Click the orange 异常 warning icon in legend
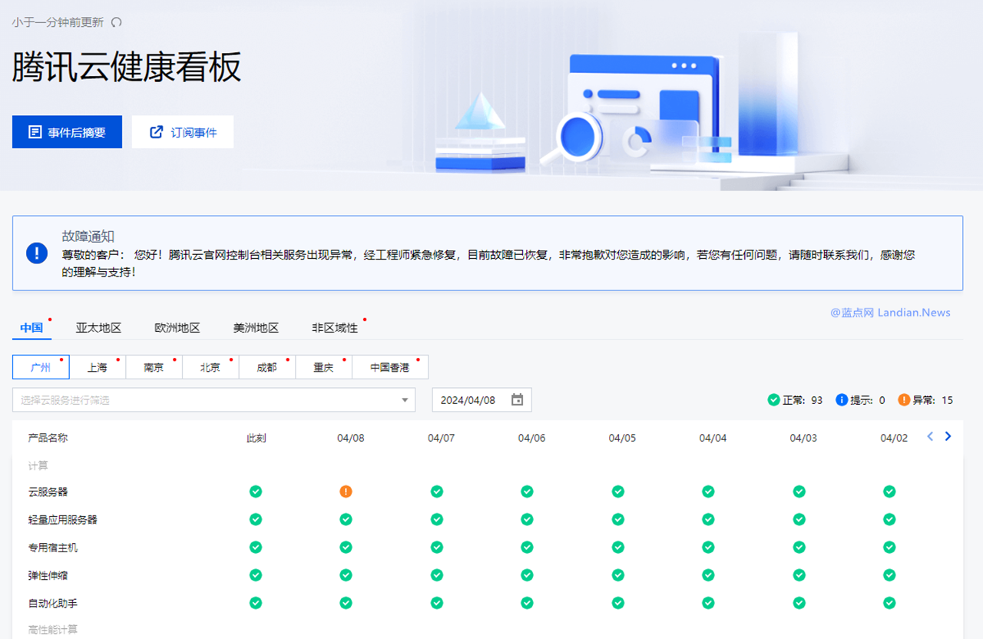Image resolution: width=983 pixels, height=639 pixels. coord(905,400)
